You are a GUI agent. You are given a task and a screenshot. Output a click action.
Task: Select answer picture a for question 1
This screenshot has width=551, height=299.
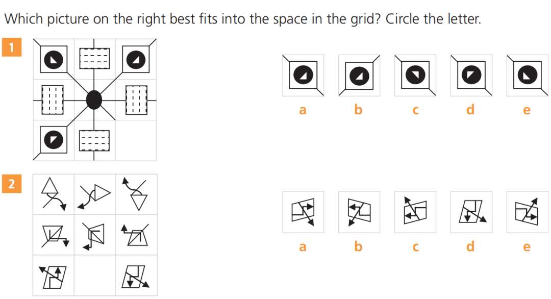tap(303, 76)
